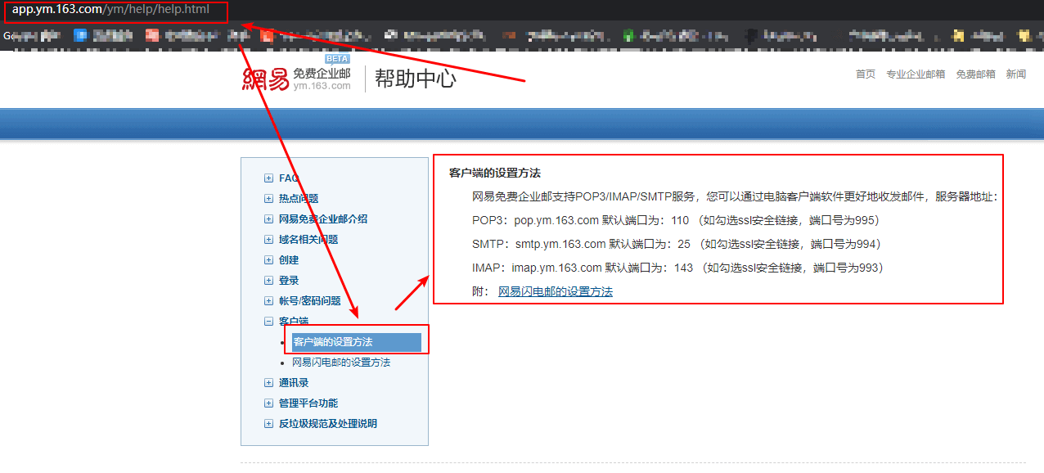
Task: Click the plus icon beside 管理平台功能
Action: pos(268,403)
